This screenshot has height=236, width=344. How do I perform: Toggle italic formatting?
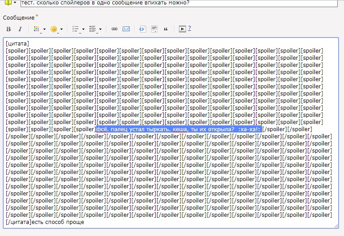point(20,29)
